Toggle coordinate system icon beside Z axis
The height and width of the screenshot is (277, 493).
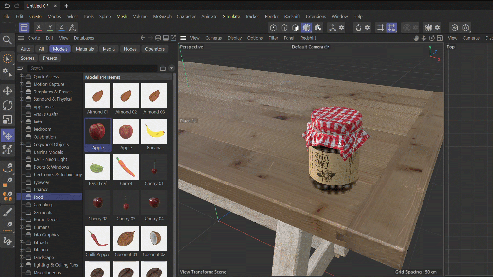[72, 27]
